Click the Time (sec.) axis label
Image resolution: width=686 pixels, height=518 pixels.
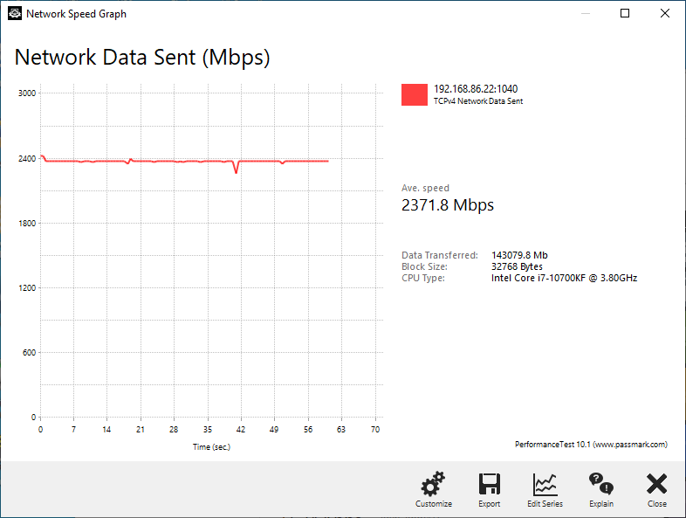(211, 446)
